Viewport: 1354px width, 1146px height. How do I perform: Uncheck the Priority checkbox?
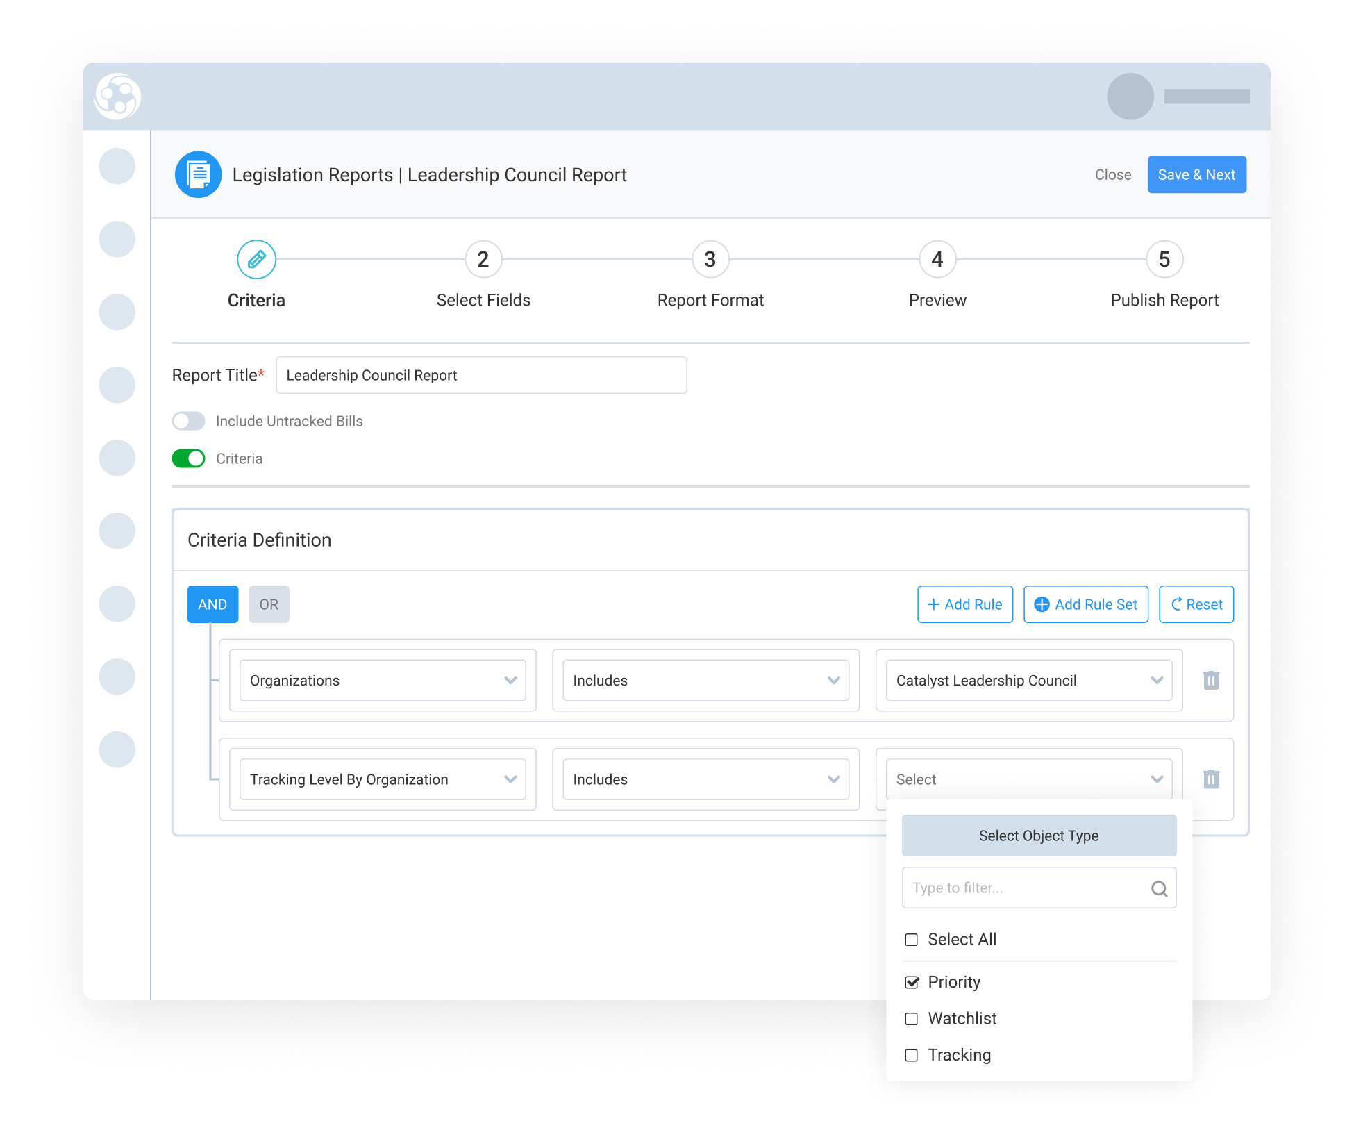(911, 982)
